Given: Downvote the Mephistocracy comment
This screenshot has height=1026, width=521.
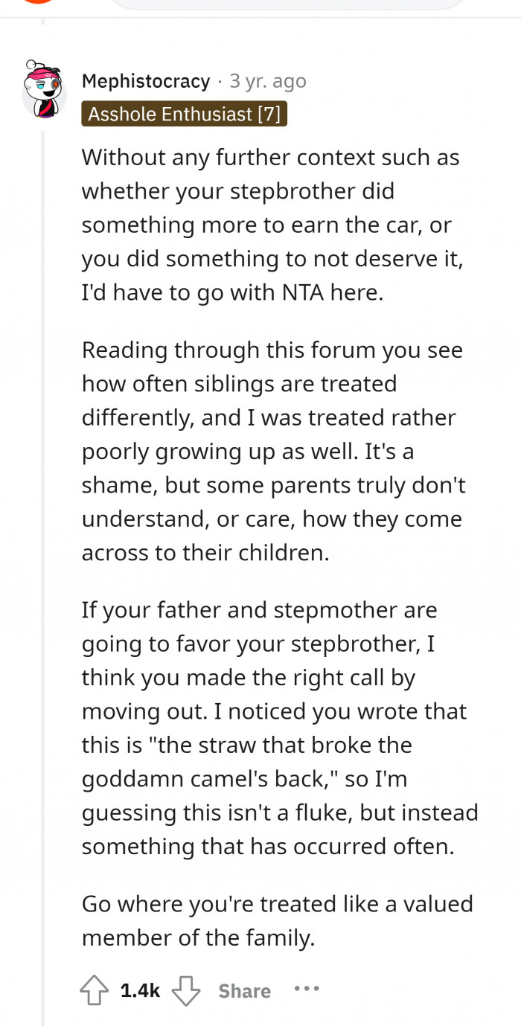Looking at the screenshot, I should (186, 990).
